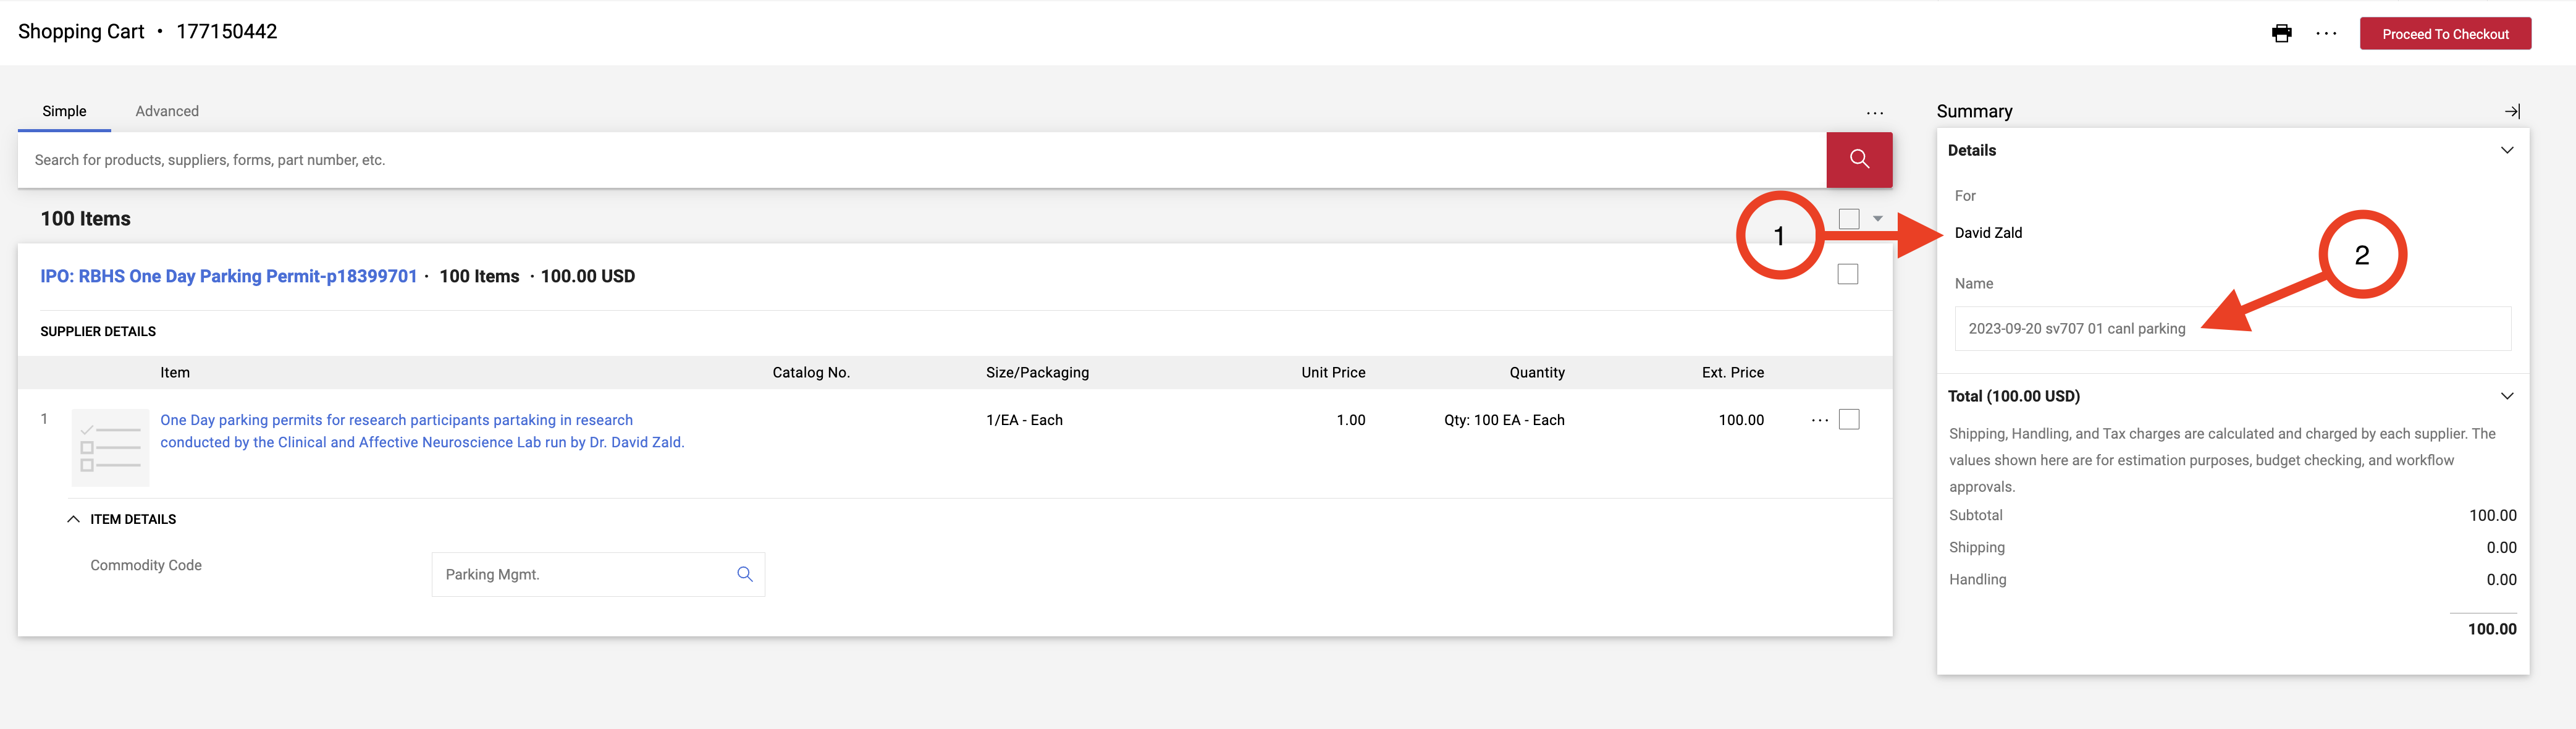Click the parking permit item thumbnail
The width and height of the screenshot is (2576, 729).
click(x=110, y=448)
